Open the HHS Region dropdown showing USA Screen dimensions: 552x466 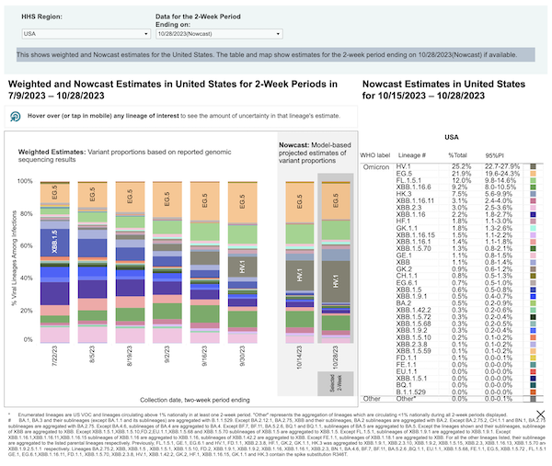tap(86, 32)
